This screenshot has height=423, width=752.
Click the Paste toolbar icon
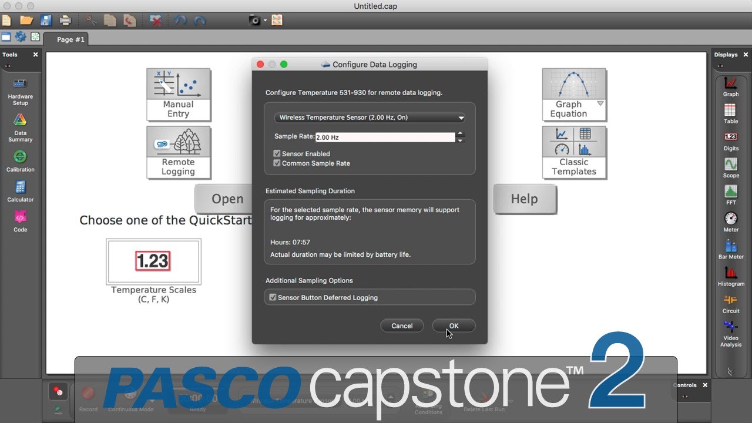(x=130, y=20)
